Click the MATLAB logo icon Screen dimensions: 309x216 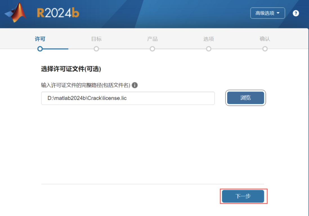[15, 13]
